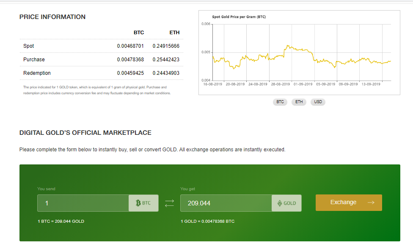413x246 pixels.
Task: Click the Spot row label
Action: (28, 46)
